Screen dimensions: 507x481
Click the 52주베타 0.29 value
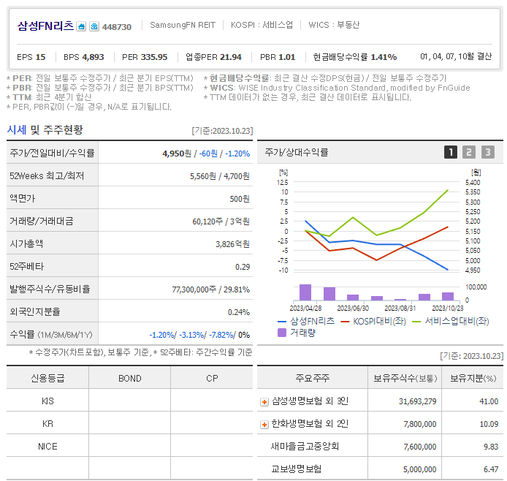pyautogui.click(x=243, y=267)
